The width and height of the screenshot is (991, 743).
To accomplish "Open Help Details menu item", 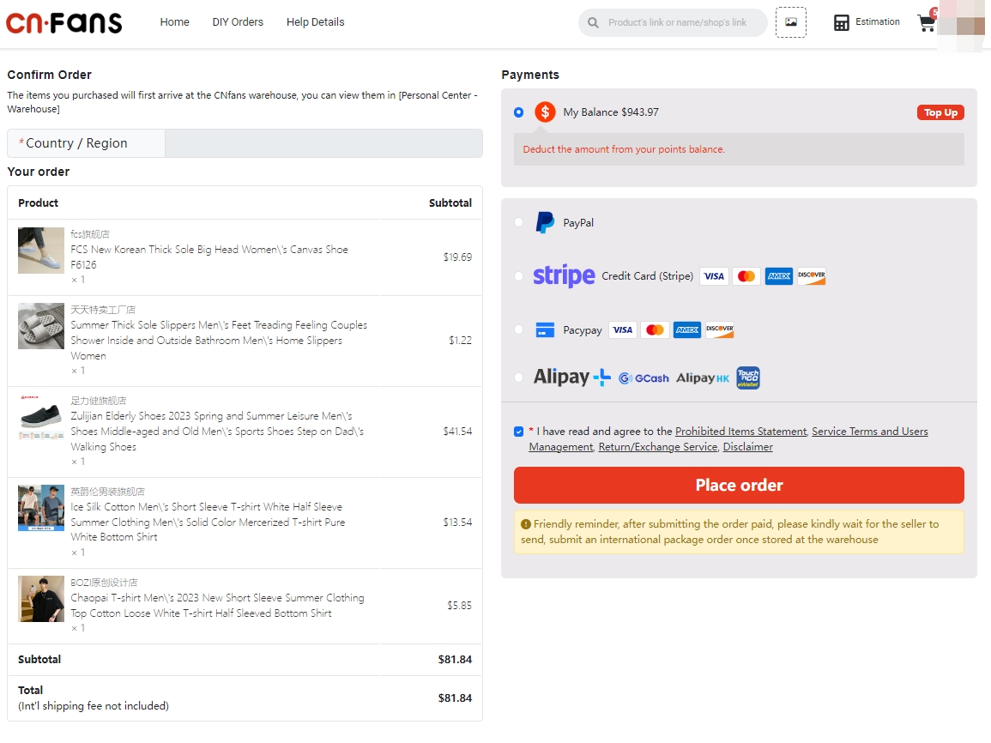I will (316, 22).
